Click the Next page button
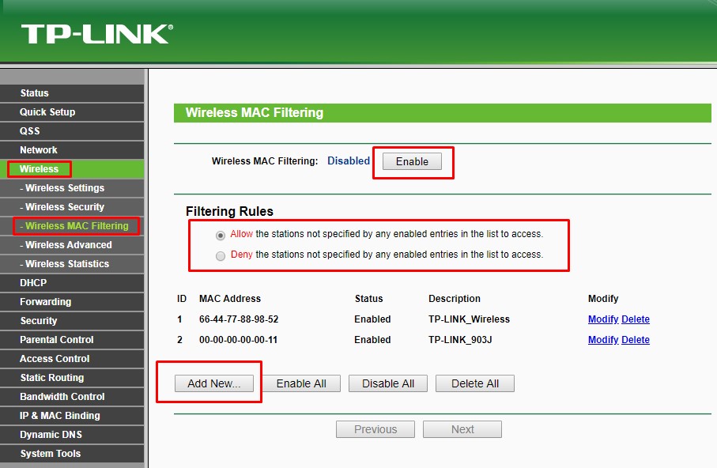 point(462,429)
